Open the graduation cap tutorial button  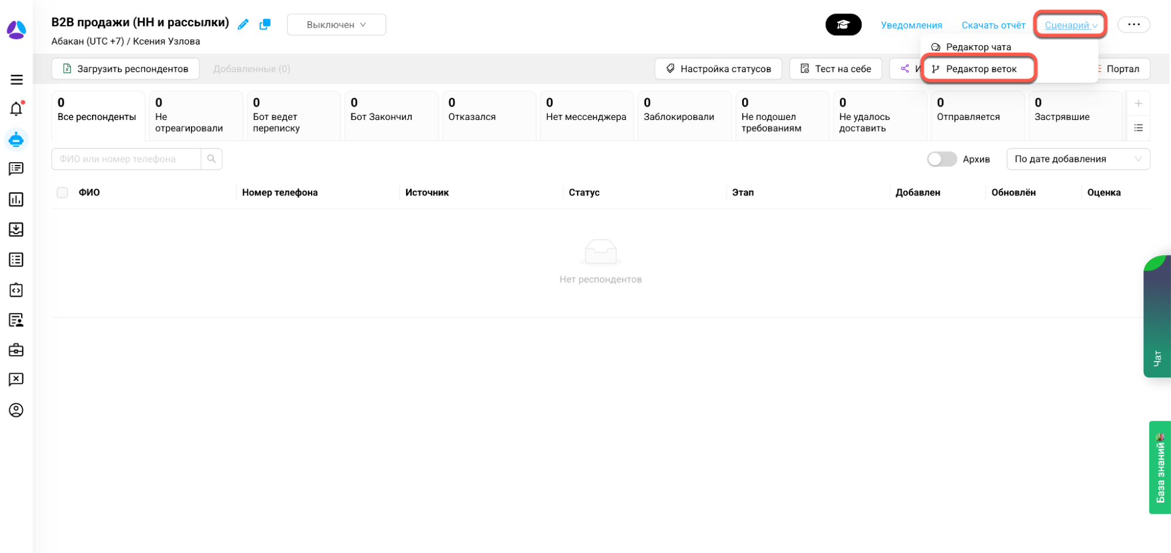tap(843, 25)
